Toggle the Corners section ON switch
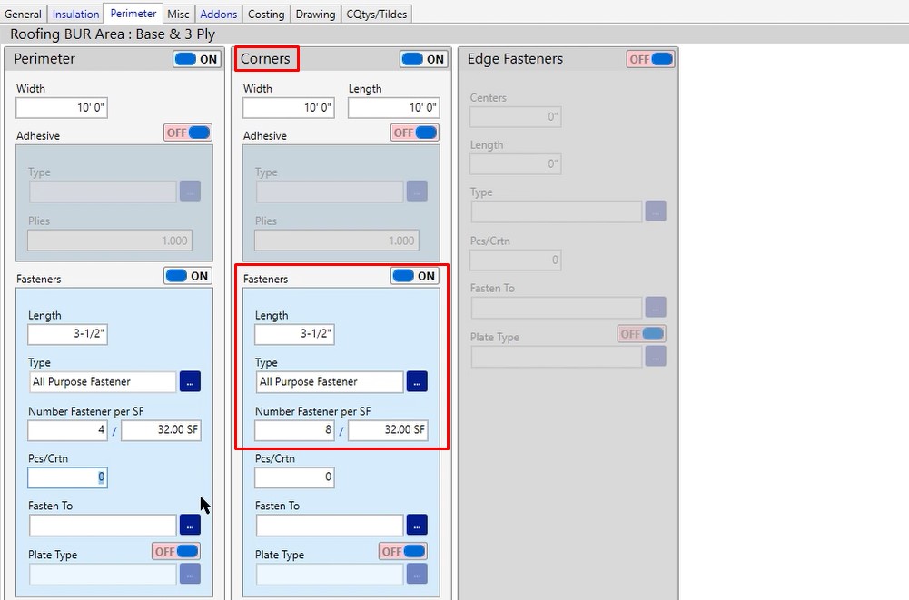Viewport: 909px width, 600px height. (x=423, y=59)
